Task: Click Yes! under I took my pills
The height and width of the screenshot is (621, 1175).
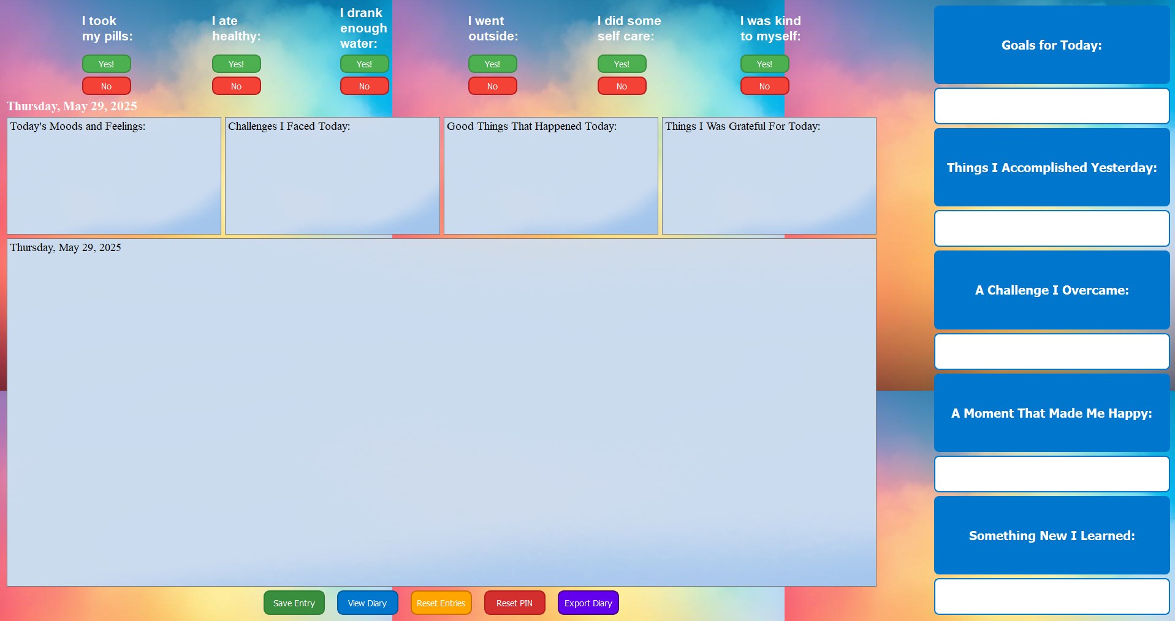Action: tap(107, 64)
